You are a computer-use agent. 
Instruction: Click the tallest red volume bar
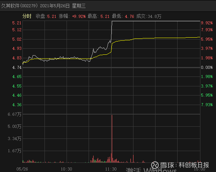click(x=112, y=139)
